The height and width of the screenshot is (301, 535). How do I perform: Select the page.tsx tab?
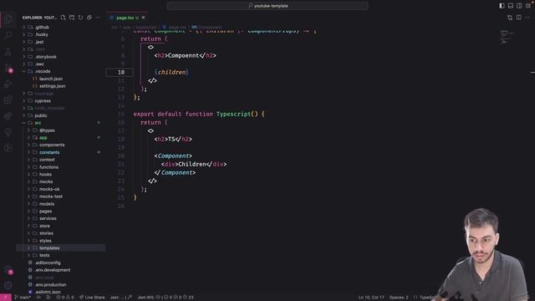(126, 18)
